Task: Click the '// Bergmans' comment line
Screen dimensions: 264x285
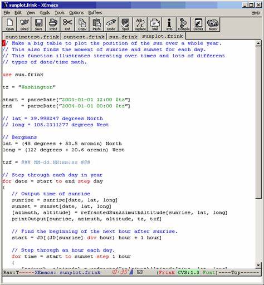Action: point(19,137)
